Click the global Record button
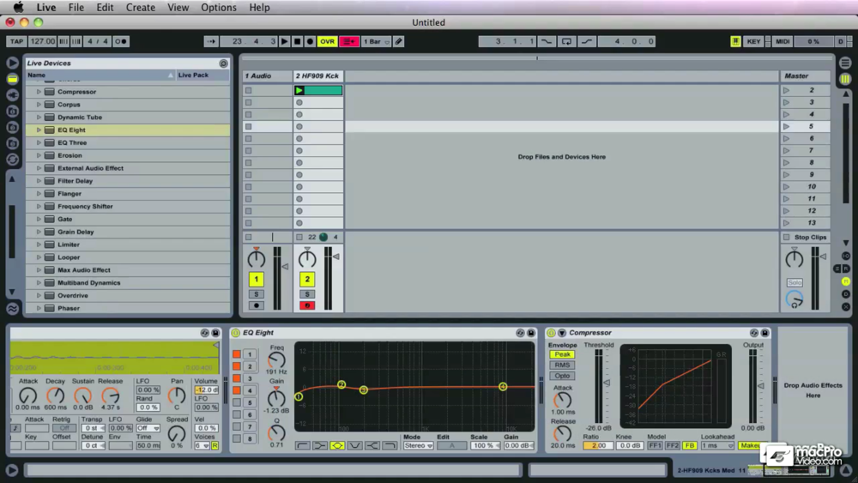The height and width of the screenshot is (483, 858). [310, 41]
